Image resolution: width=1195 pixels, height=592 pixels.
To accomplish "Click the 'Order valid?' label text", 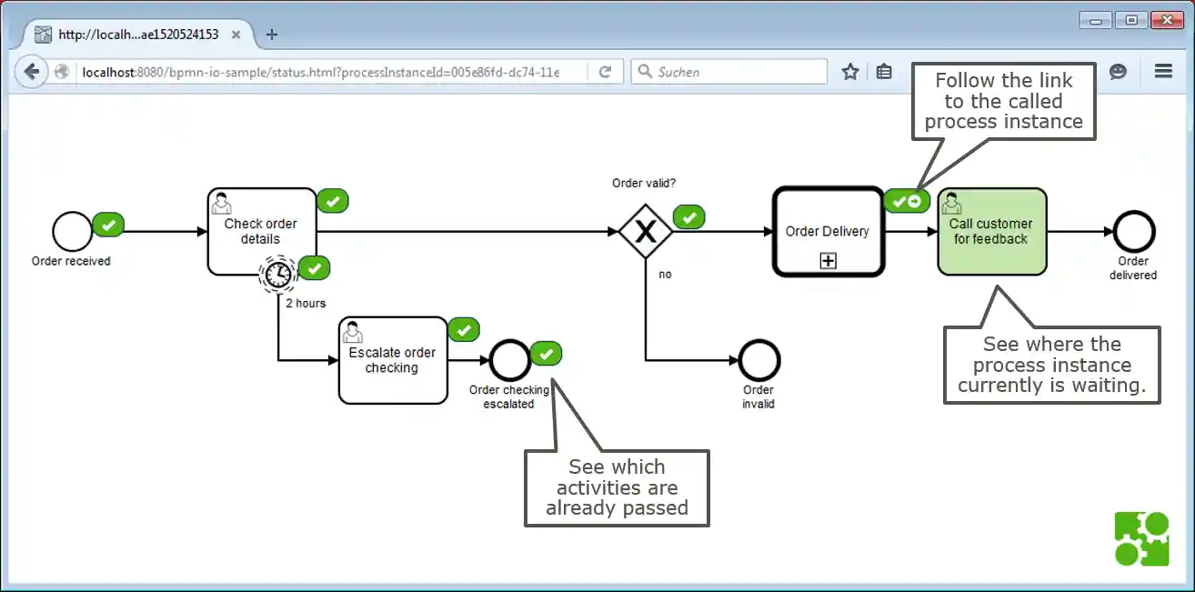I will coord(644,183).
